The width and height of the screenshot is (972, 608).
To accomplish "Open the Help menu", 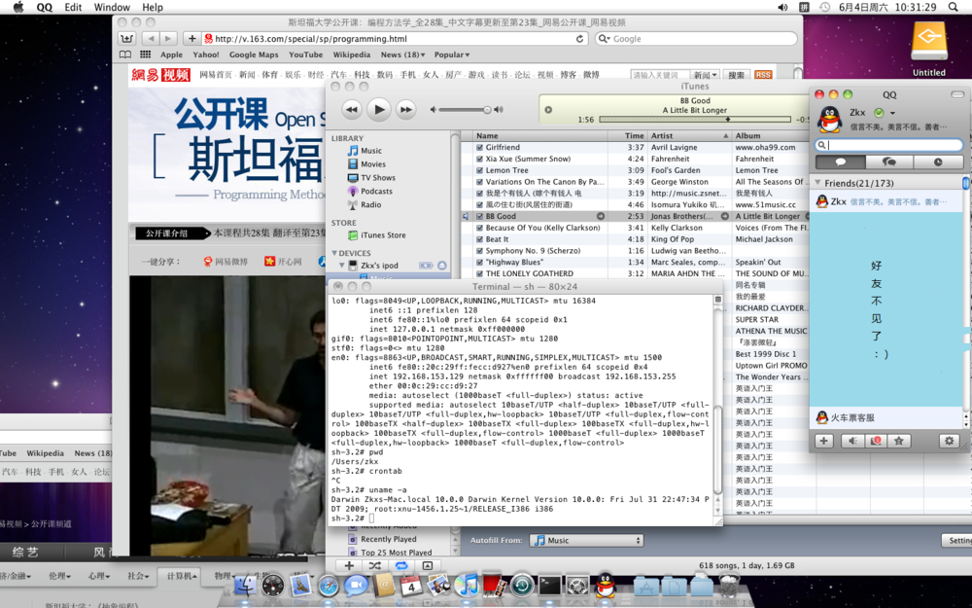I will coord(153,8).
